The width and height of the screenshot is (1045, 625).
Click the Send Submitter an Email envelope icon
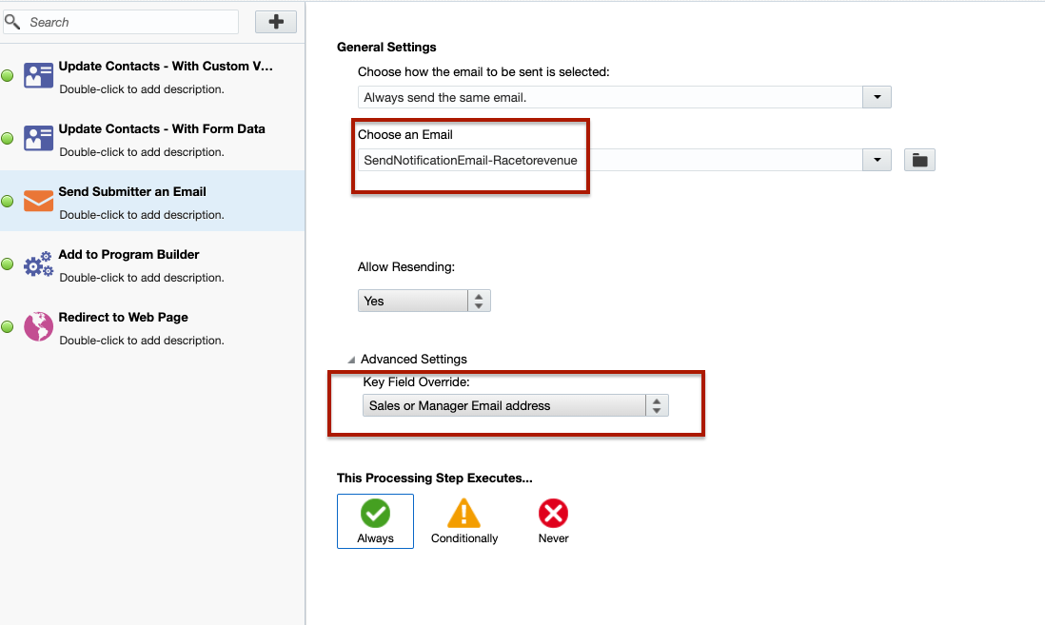coord(38,202)
